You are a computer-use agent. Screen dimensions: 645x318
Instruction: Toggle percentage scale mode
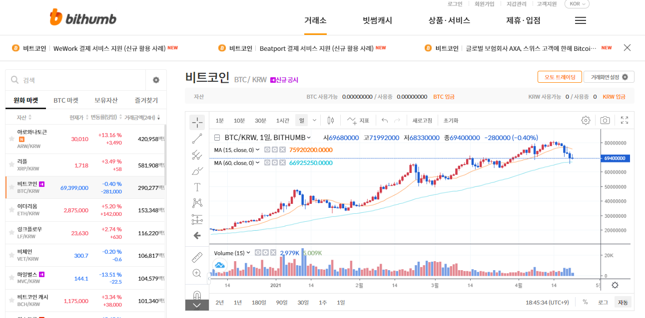pyautogui.click(x=585, y=302)
